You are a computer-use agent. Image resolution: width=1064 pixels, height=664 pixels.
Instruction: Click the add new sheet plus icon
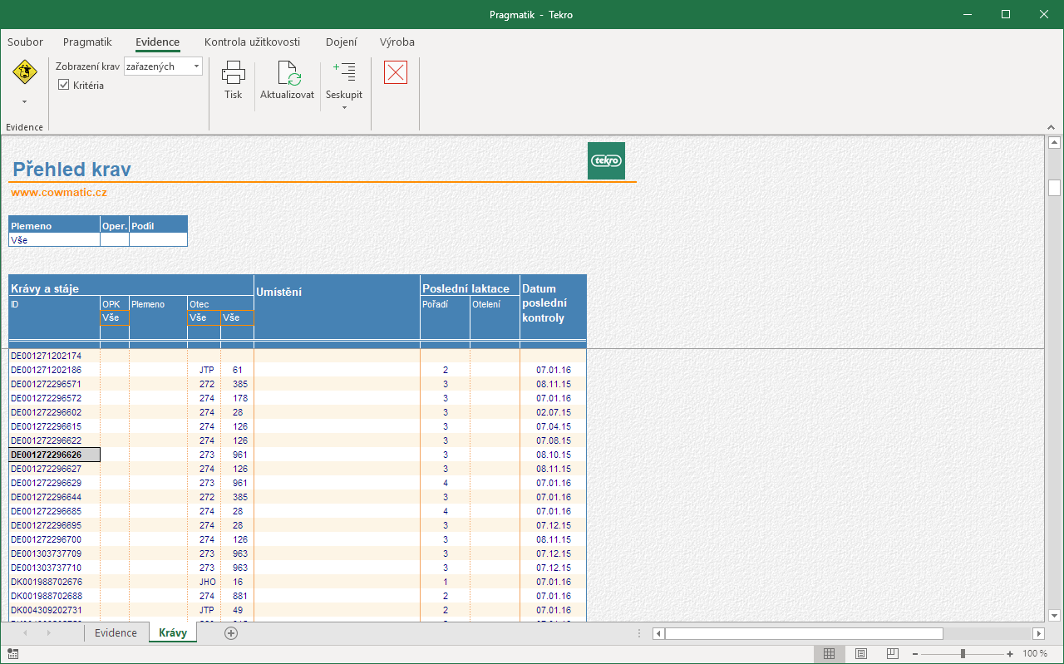(231, 633)
